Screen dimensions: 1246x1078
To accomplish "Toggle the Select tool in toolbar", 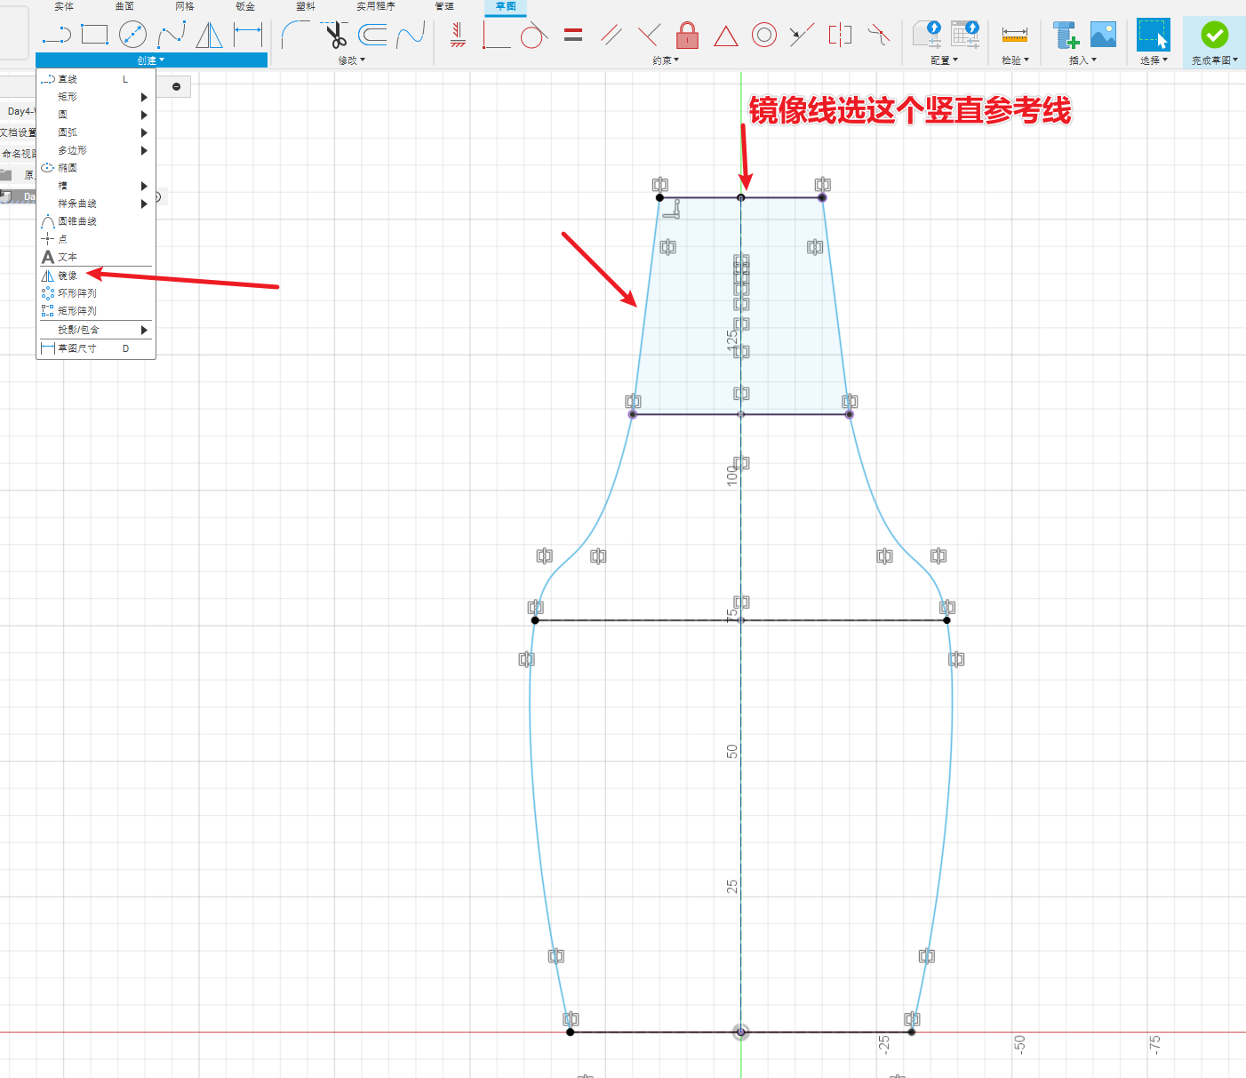I will point(1153,36).
